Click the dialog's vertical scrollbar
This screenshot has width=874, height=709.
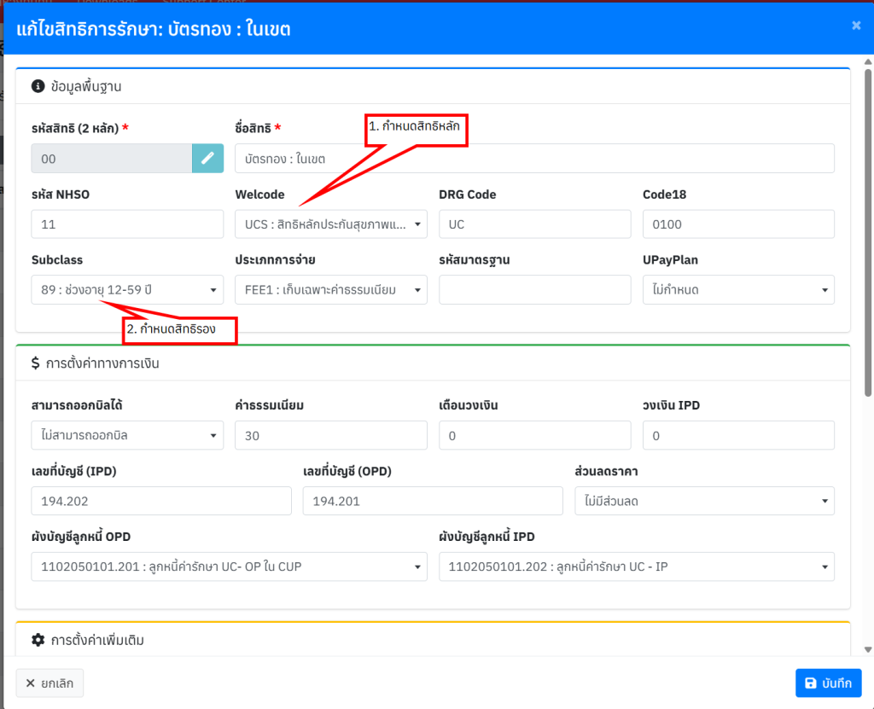(867, 256)
